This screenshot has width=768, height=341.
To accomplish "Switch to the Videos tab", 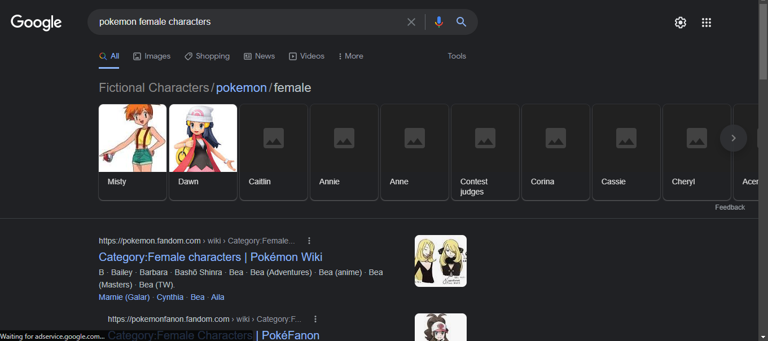I will (306, 56).
